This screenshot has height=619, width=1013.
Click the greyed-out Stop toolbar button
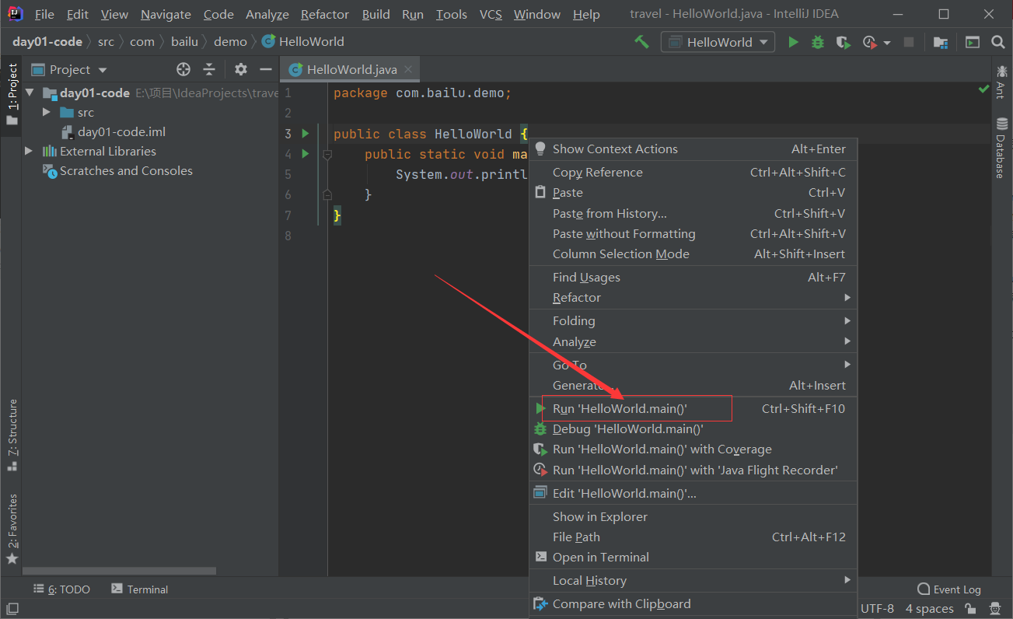pyautogui.click(x=908, y=42)
